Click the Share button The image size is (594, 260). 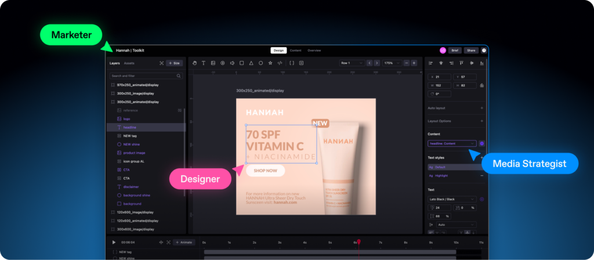tap(471, 50)
